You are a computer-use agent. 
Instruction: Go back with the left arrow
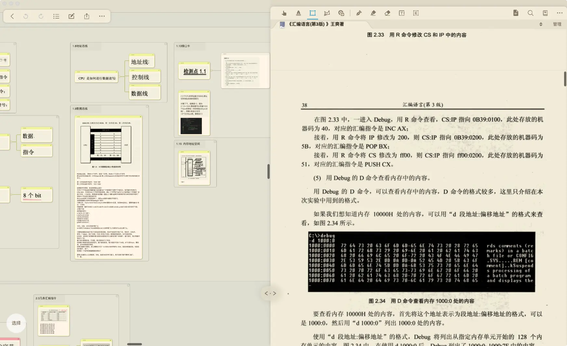click(x=12, y=16)
